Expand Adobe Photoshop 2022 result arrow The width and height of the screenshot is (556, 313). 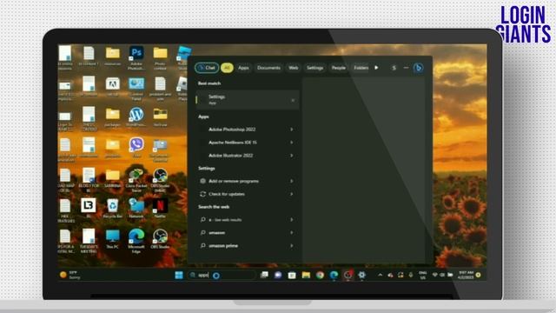292,130
